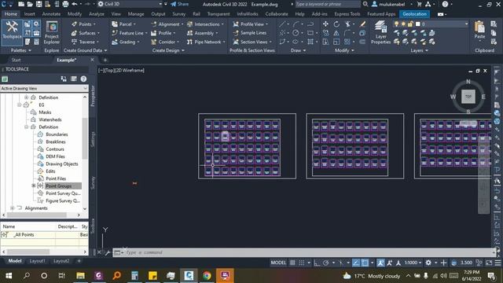Click the Grading button

[126, 42]
